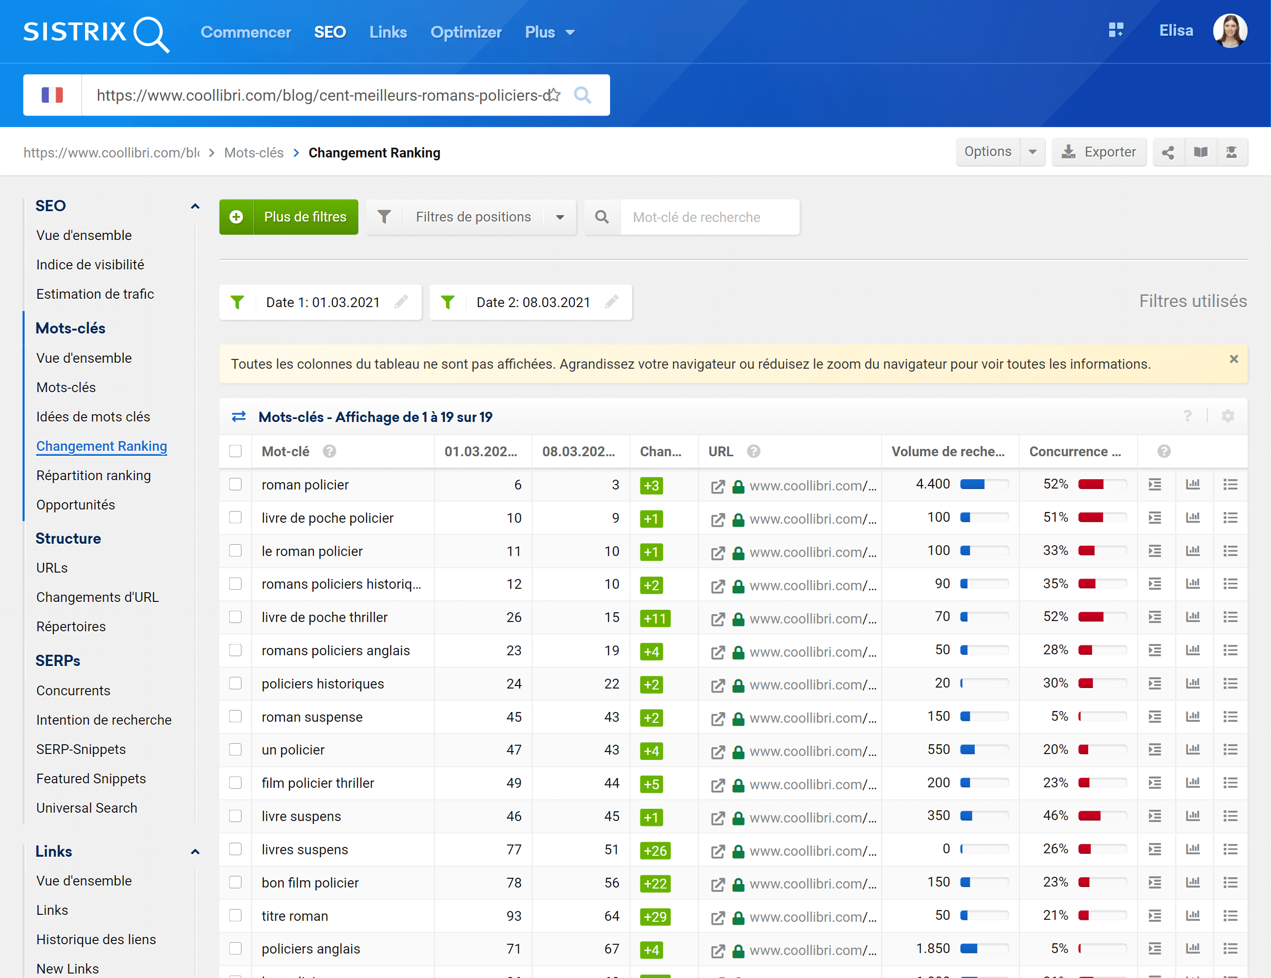Show SERP list icon for roman policier row

[x=1155, y=484]
